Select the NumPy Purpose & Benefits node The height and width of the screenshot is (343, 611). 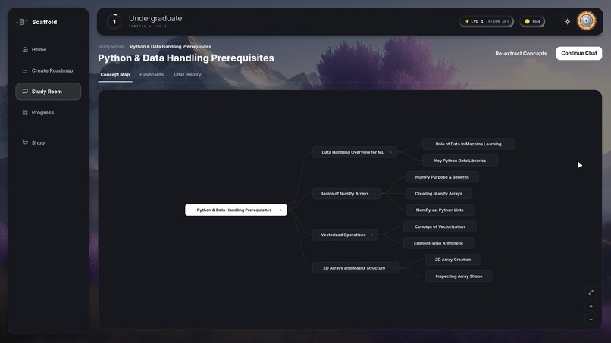tap(442, 177)
